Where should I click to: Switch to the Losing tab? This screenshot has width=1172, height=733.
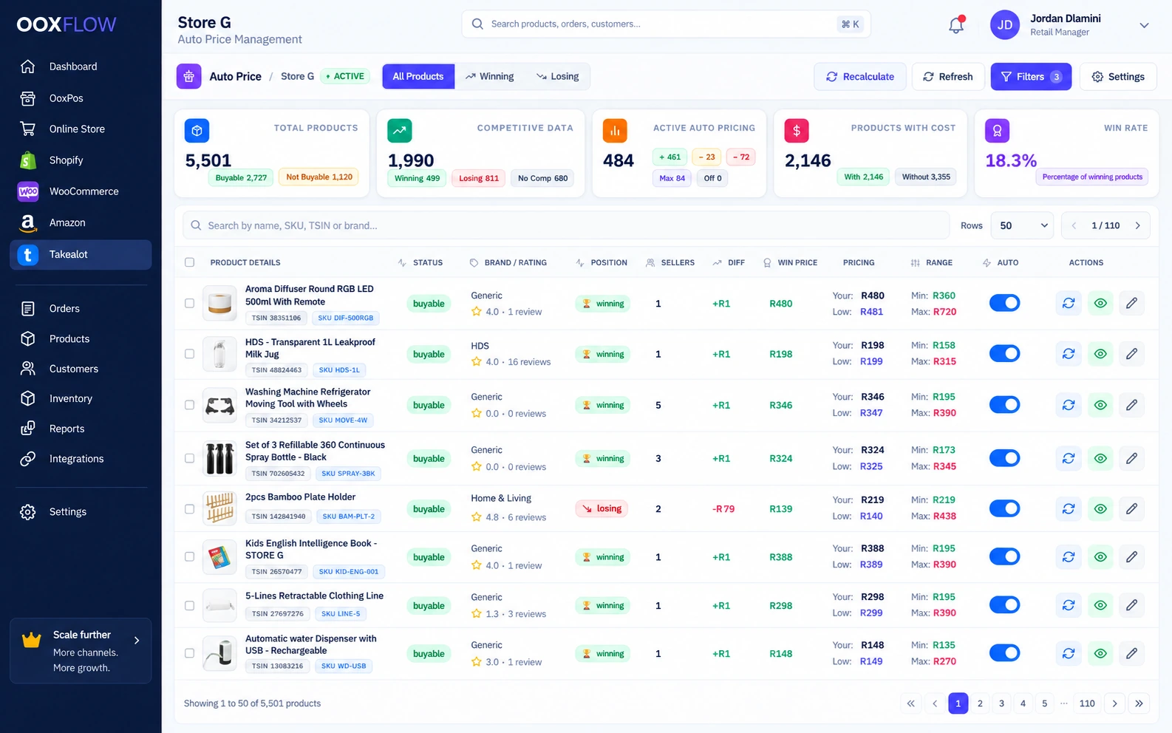point(558,76)
